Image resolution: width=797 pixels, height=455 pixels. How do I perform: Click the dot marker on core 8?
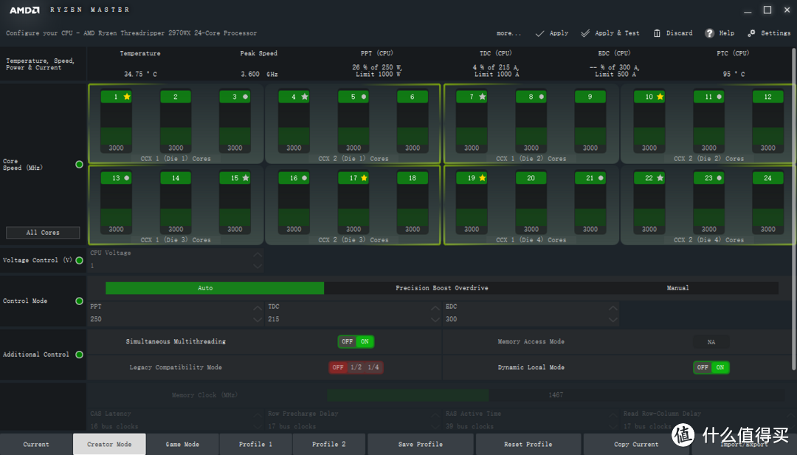pyautogui.click(x=542, y=97)
